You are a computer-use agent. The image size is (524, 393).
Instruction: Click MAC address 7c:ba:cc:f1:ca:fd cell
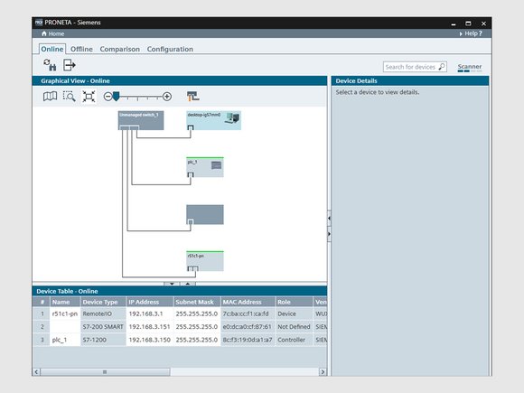click(248, 313)
